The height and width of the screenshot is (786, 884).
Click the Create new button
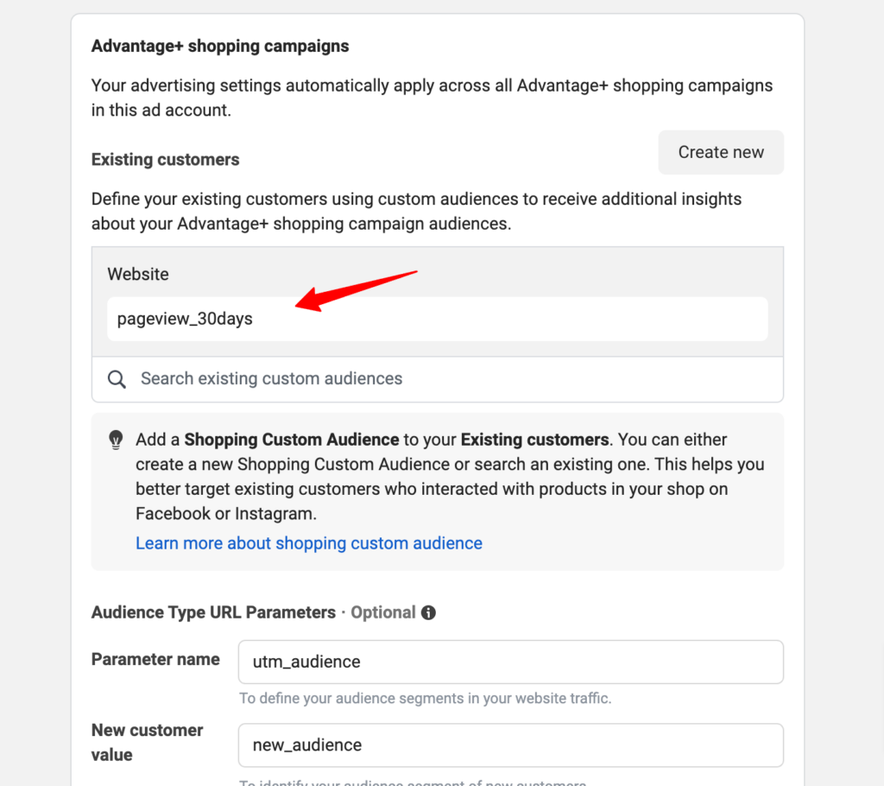point(721,152)
